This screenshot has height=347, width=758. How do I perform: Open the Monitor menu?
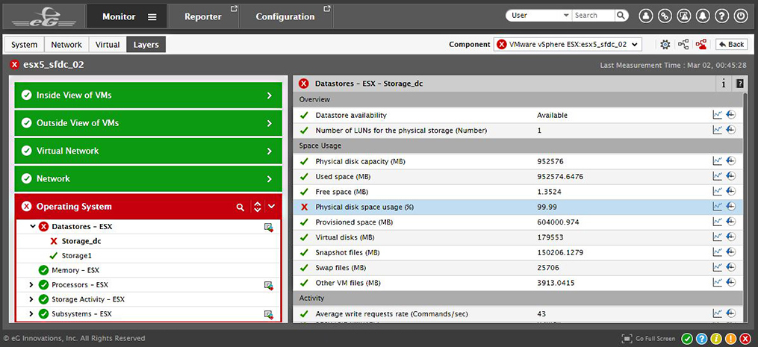[127, 16]
